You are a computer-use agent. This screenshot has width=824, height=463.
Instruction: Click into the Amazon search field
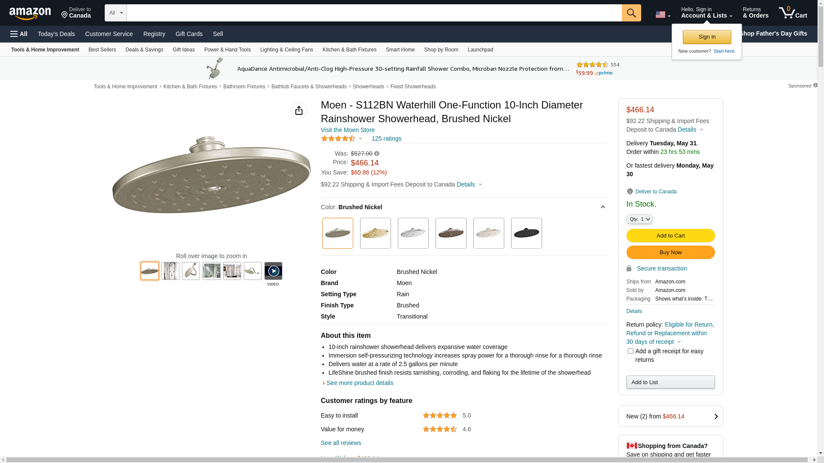374,13
